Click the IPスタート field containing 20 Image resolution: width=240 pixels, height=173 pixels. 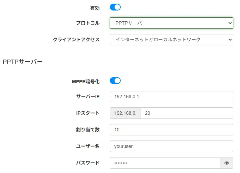(187, 113)
